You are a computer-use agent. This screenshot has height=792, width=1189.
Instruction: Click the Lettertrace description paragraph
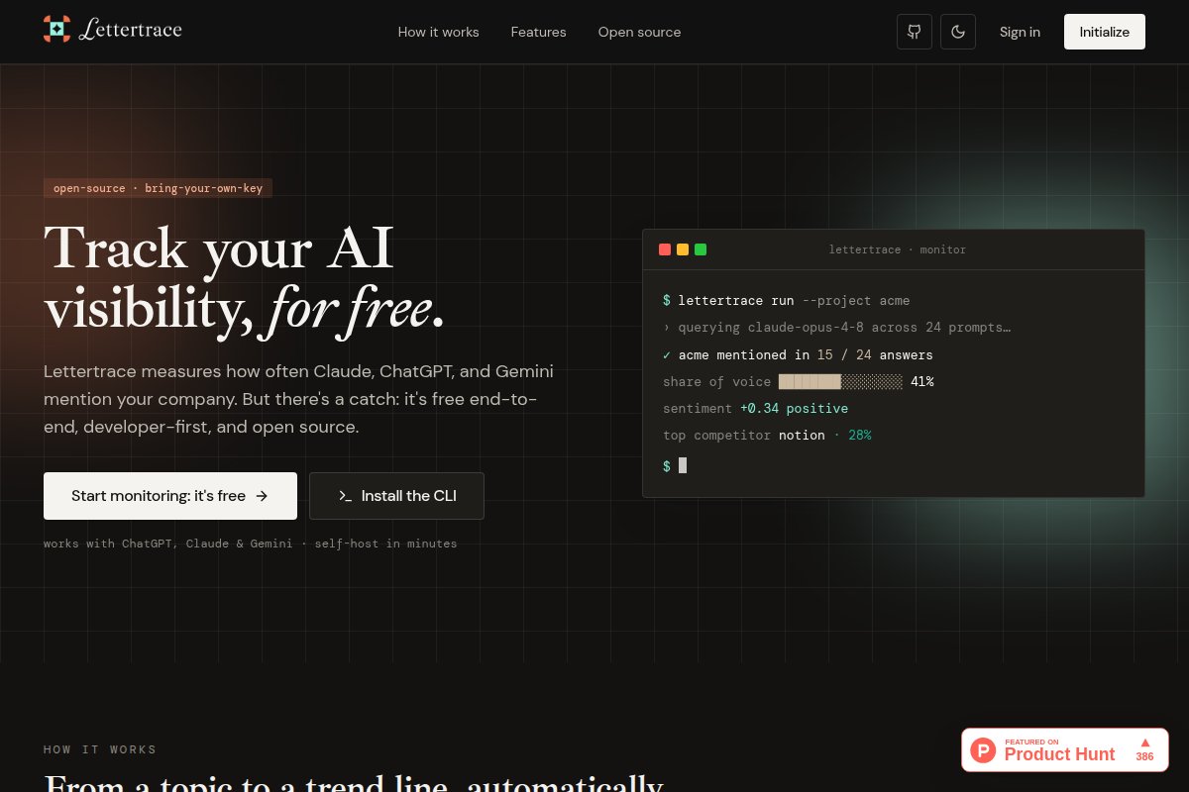coord(298,399)
